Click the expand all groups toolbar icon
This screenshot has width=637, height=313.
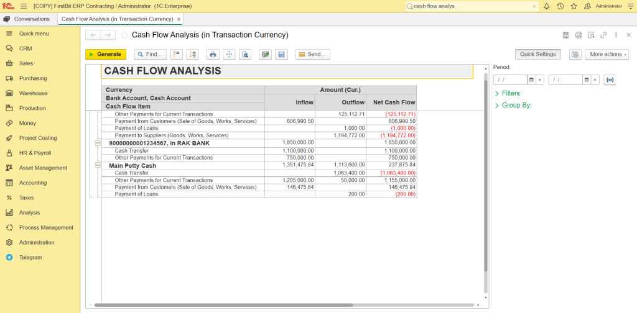coord(193,54)
